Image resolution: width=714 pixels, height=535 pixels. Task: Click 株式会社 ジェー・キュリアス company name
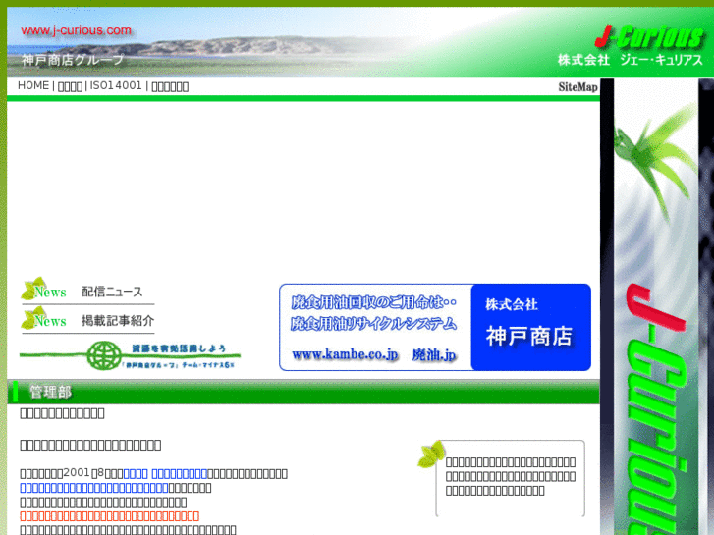[631, 60]
